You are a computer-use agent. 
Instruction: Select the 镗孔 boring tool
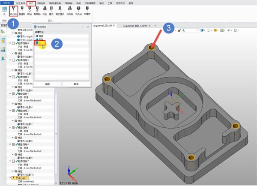coord(51,11)
